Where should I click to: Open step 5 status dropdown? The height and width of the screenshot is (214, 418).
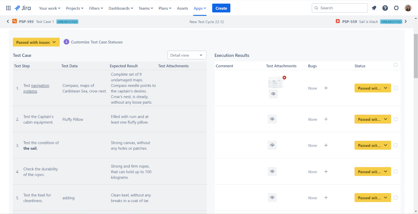[373, 198]
